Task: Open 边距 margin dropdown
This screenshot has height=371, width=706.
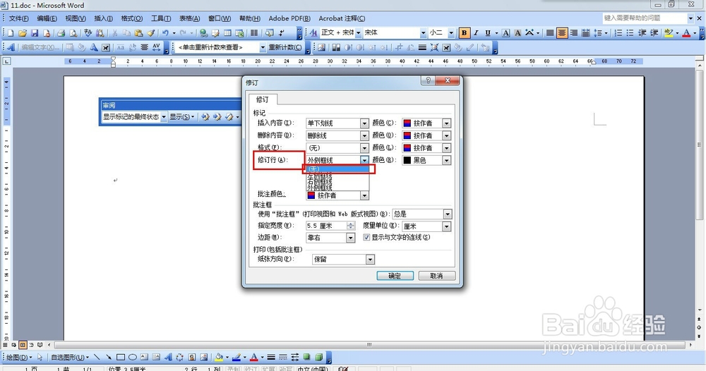Action: [350, 238]
